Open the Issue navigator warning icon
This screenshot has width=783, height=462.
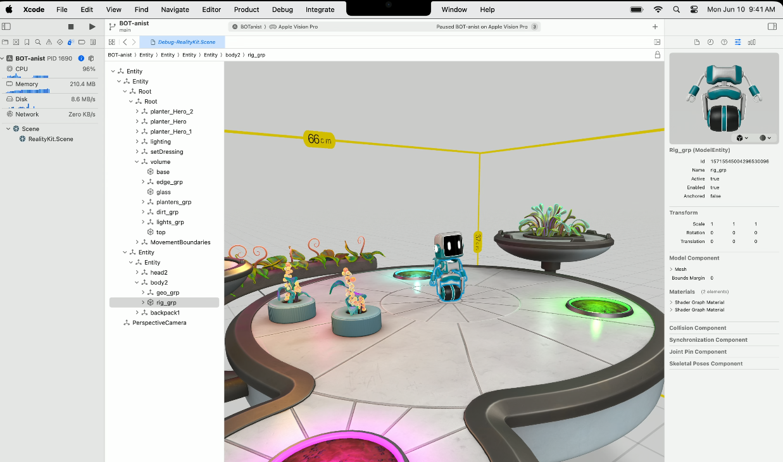point(49,42)
